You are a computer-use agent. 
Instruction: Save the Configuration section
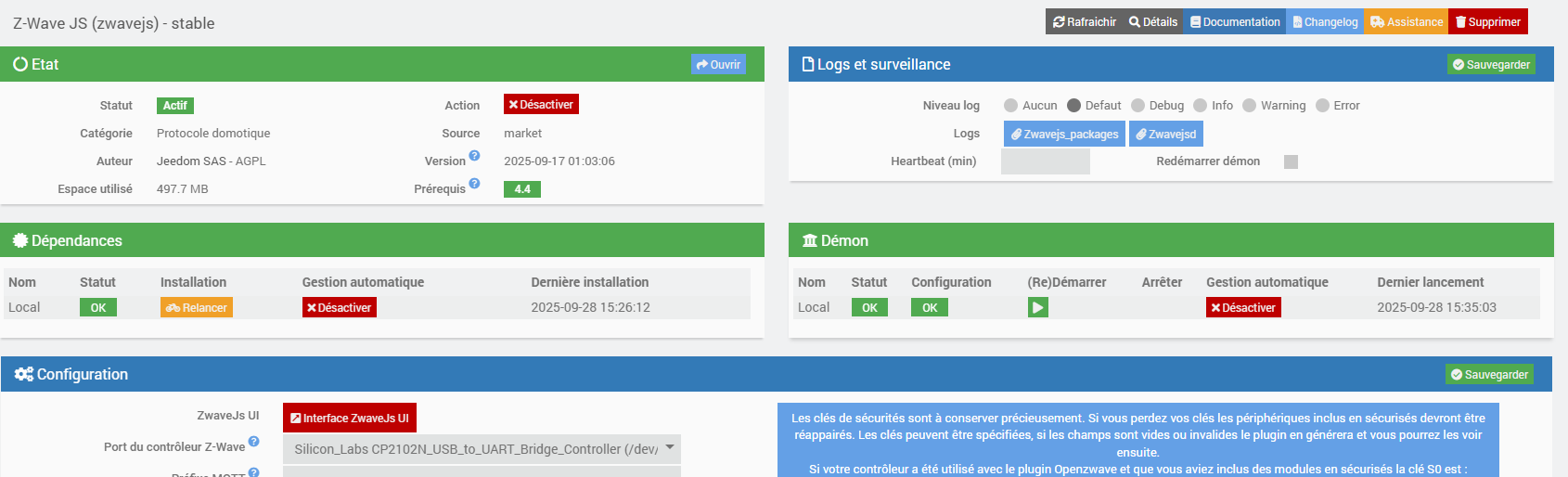tap(1490, 374)
